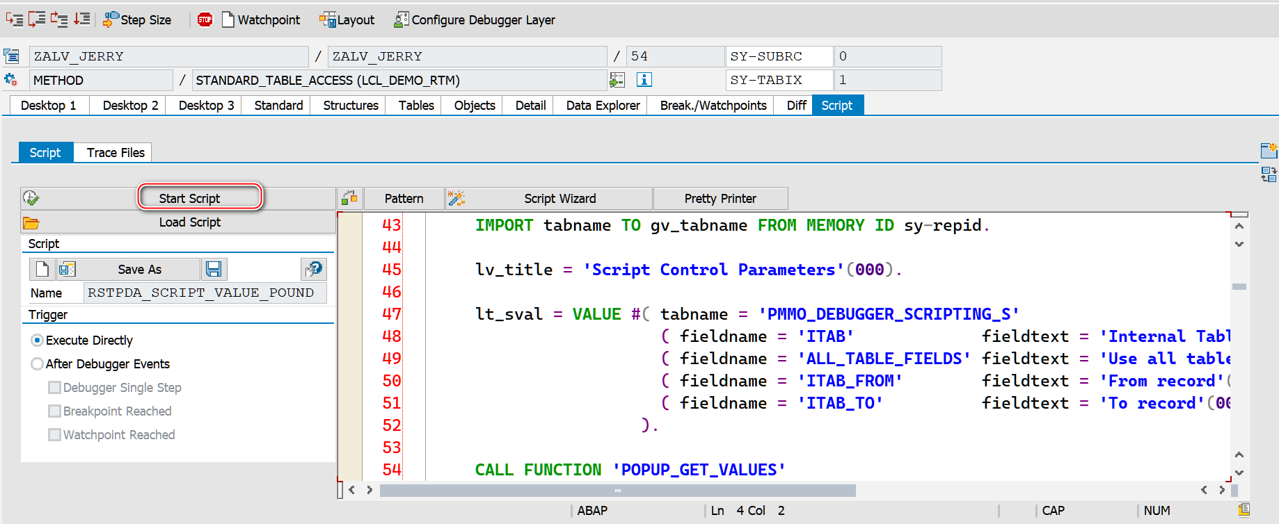This screenshot has width=1279, height=524.
Task: Select the main Script tab
Action: (x=837, y=105)
